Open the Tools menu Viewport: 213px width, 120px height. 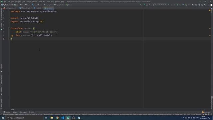pos(48,2)
